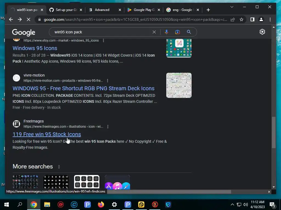Click the vivre-motion URL breadcrumb text

pos(63,81)
